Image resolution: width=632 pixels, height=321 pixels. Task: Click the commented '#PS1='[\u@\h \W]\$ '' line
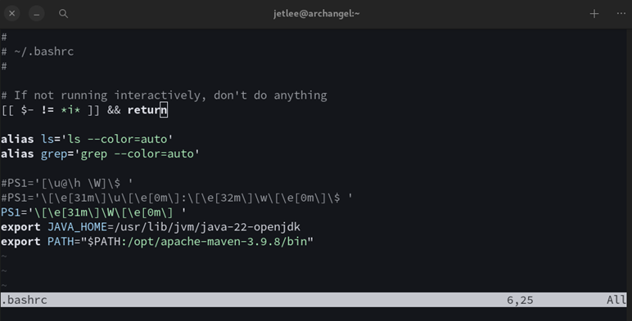pyautogui.click(x=67, y=183)
